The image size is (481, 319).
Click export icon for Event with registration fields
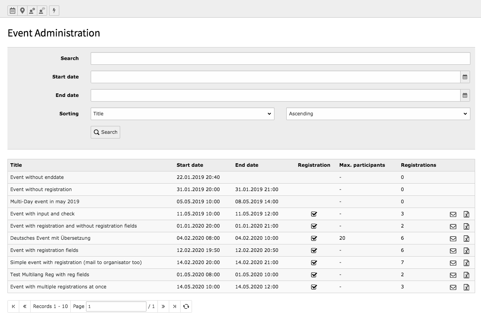tap(466, 251)
